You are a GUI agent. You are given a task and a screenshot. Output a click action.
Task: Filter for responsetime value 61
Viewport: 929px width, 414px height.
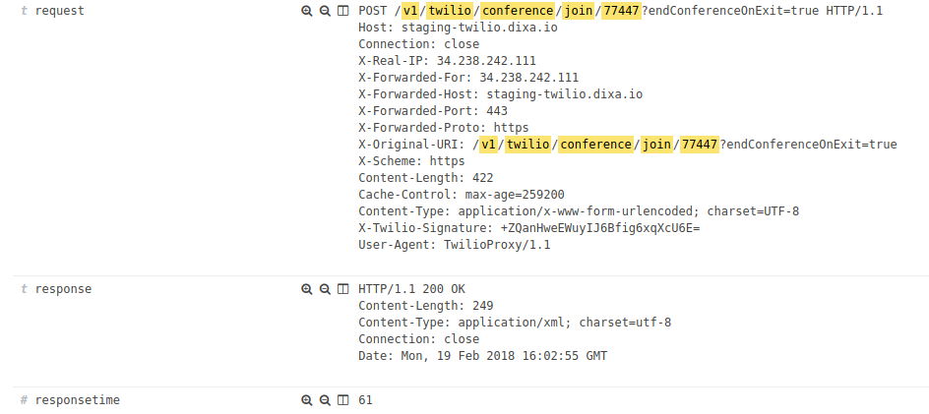[x=306, y=400]
